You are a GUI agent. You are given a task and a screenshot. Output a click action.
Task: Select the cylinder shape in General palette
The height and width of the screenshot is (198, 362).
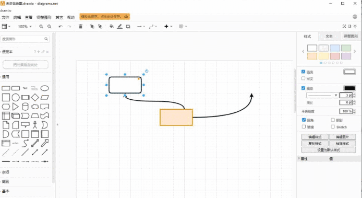click(x=25, y=107)
